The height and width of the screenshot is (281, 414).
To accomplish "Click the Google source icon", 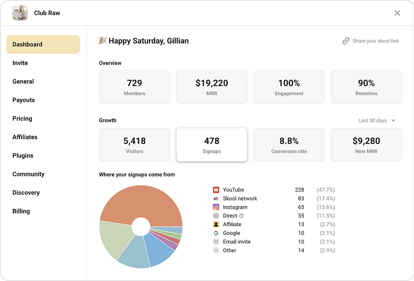I will 216,233.
